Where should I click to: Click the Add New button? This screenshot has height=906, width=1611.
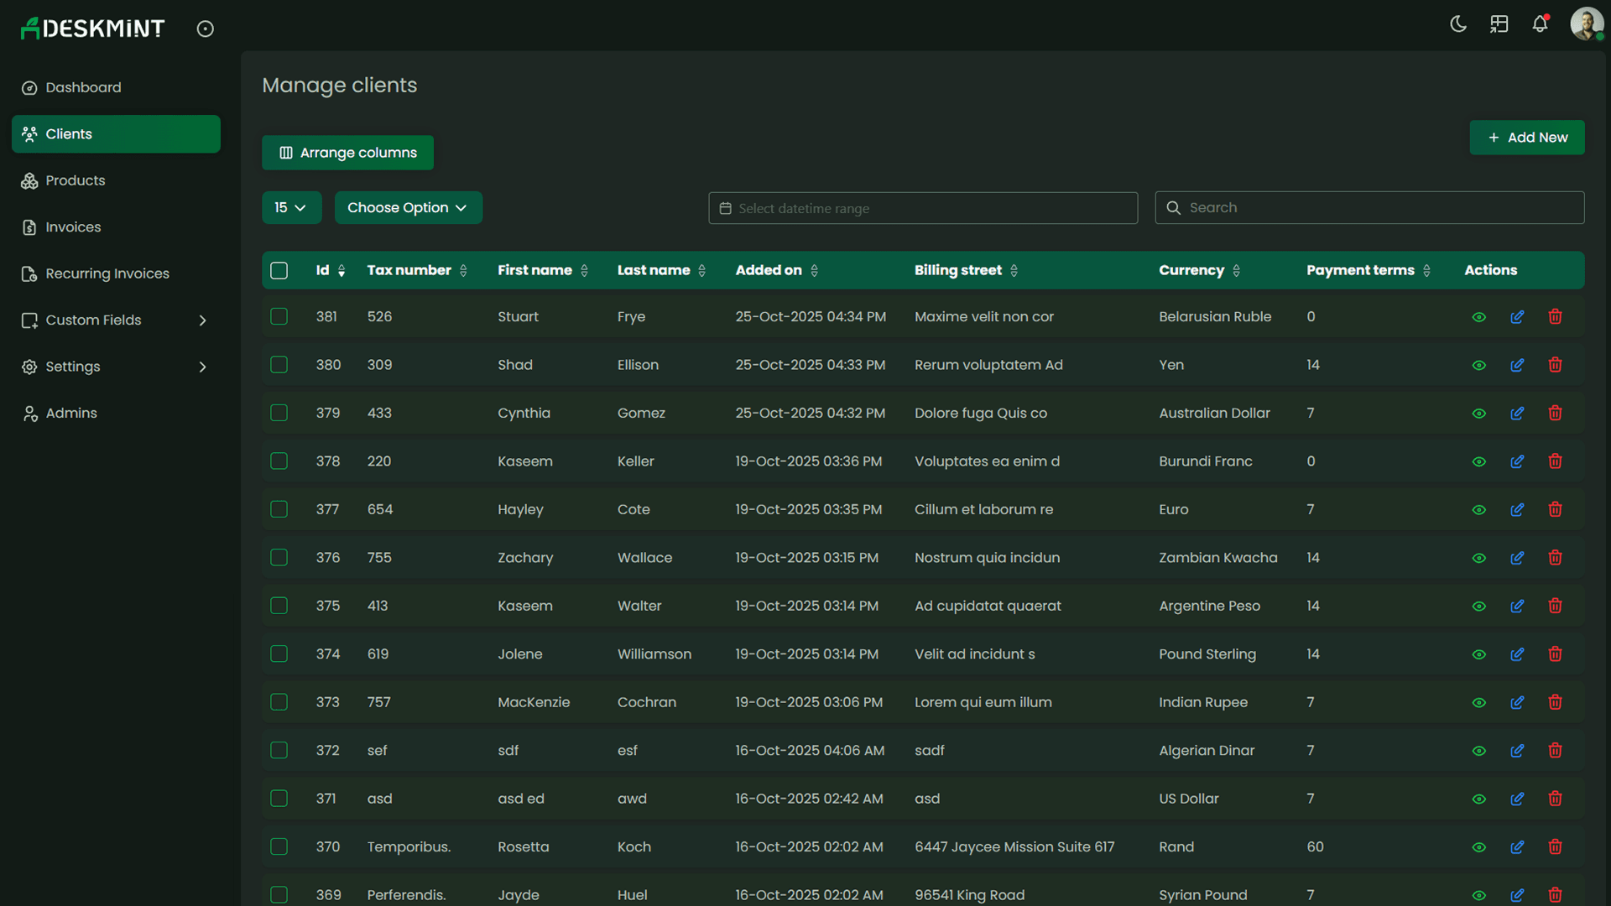[1526, 137]
